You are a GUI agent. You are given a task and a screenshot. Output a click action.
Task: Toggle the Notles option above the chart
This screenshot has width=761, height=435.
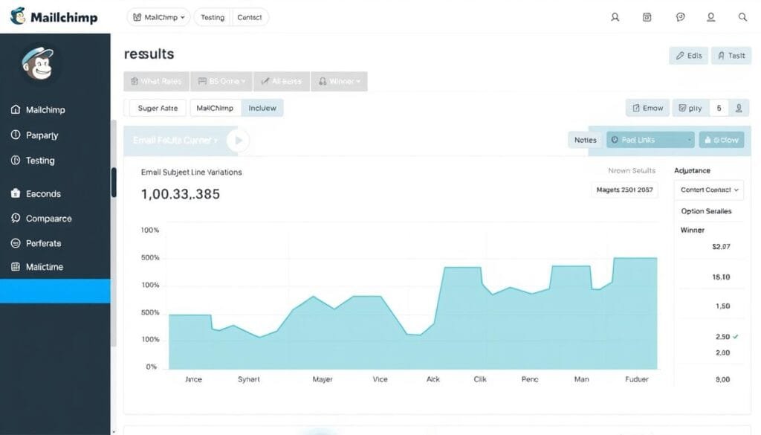pyautogui.click(x=585, y=139)
